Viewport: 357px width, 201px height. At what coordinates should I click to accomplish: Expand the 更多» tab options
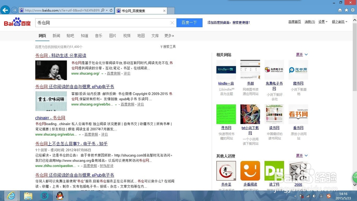[169, 36]
